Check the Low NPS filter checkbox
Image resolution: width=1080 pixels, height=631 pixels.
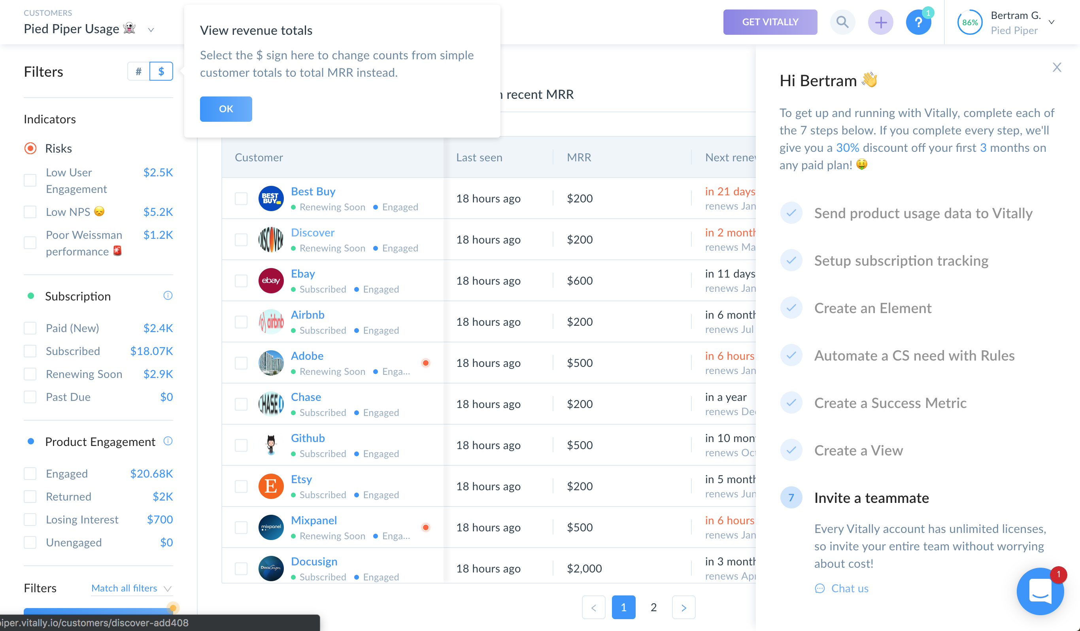pyautogui.click(x=30, y=212)
